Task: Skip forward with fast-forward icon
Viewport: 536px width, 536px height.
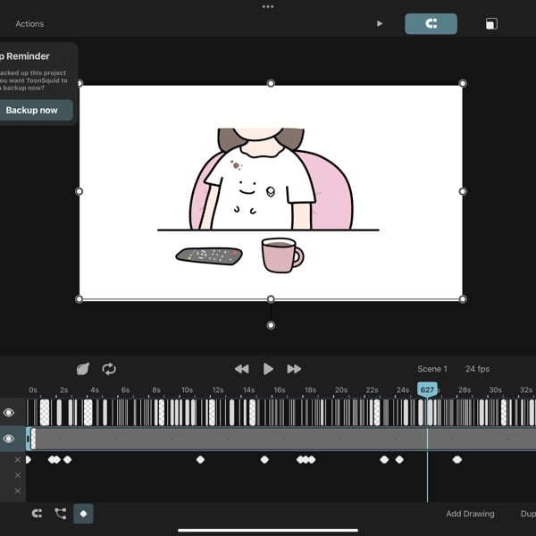Action: click(x=294, y=369)
